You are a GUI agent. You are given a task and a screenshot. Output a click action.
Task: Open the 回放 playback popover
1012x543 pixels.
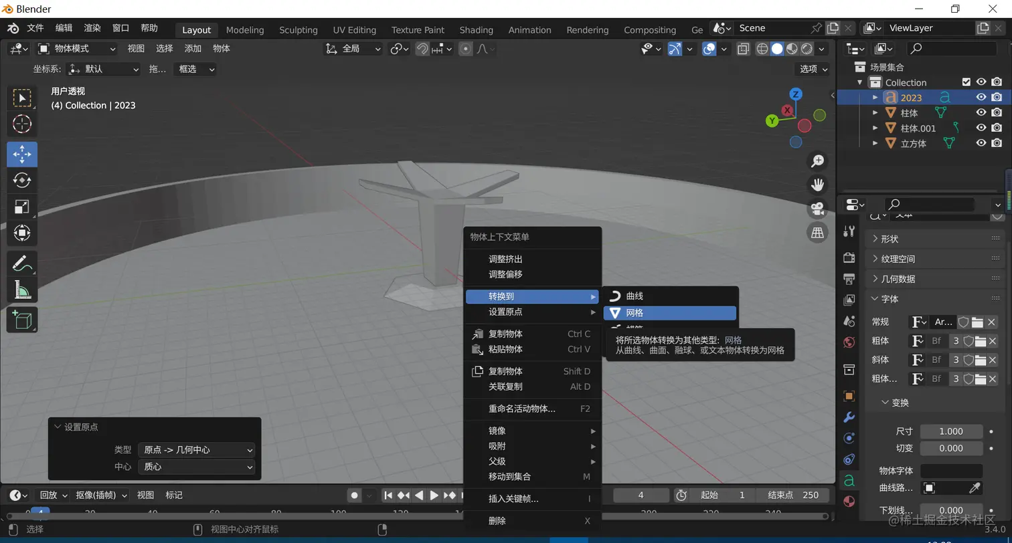point(53,496)
